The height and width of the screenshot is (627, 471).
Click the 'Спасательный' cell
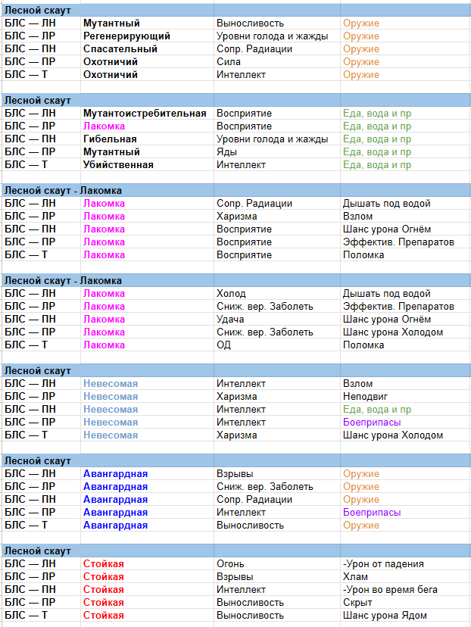pos(147,48)
